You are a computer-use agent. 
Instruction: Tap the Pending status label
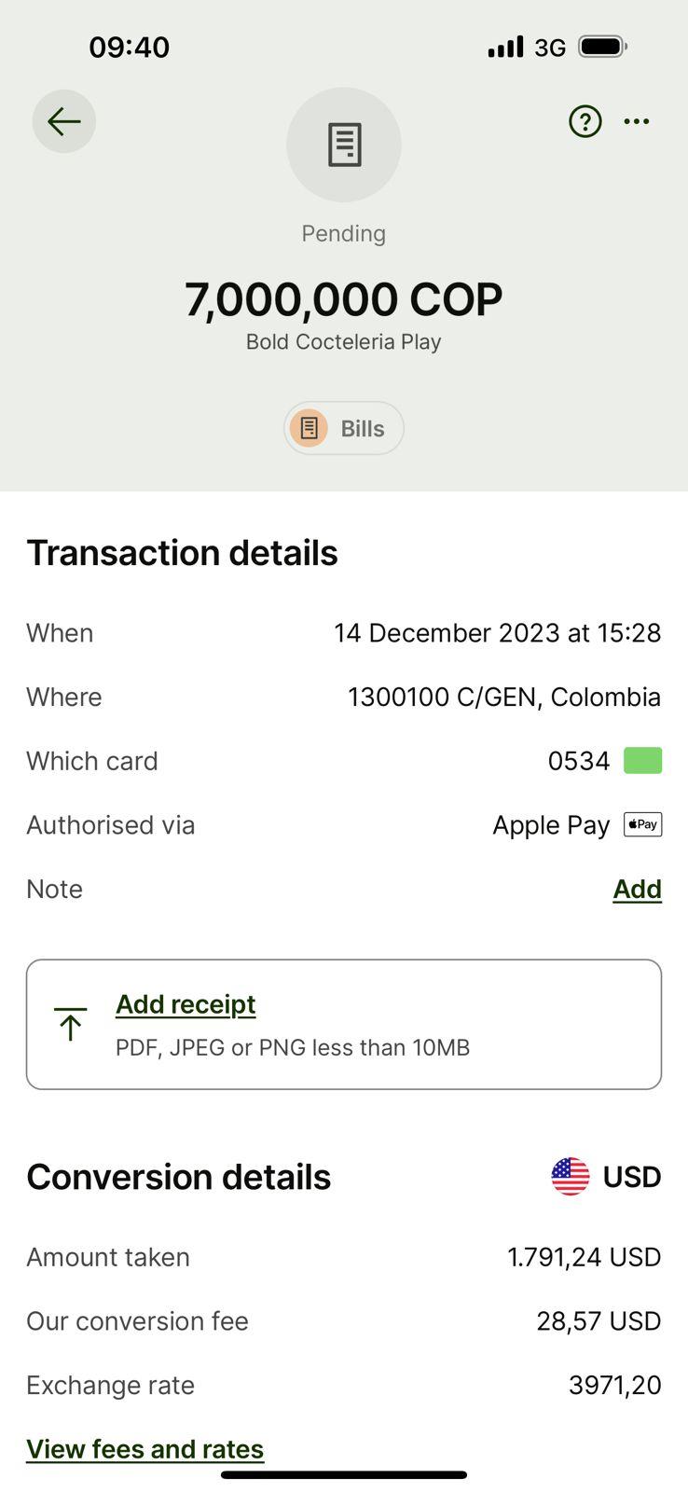344,233
